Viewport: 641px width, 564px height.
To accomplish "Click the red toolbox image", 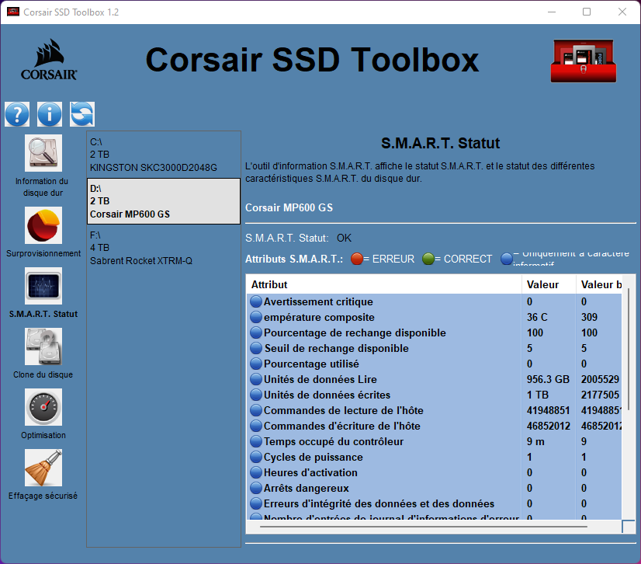I will [x=584, y=61].
